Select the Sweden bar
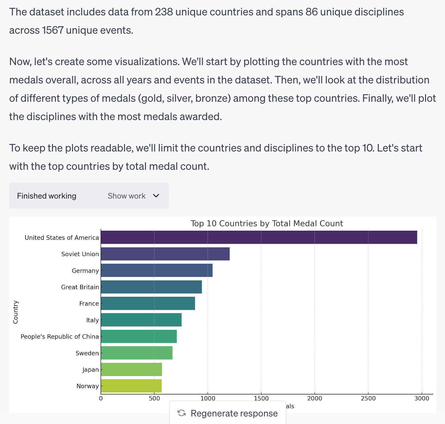The image size is (445, 424). pos(136,353)
